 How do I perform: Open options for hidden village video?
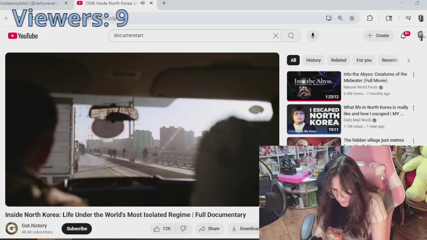pos(413,141)
